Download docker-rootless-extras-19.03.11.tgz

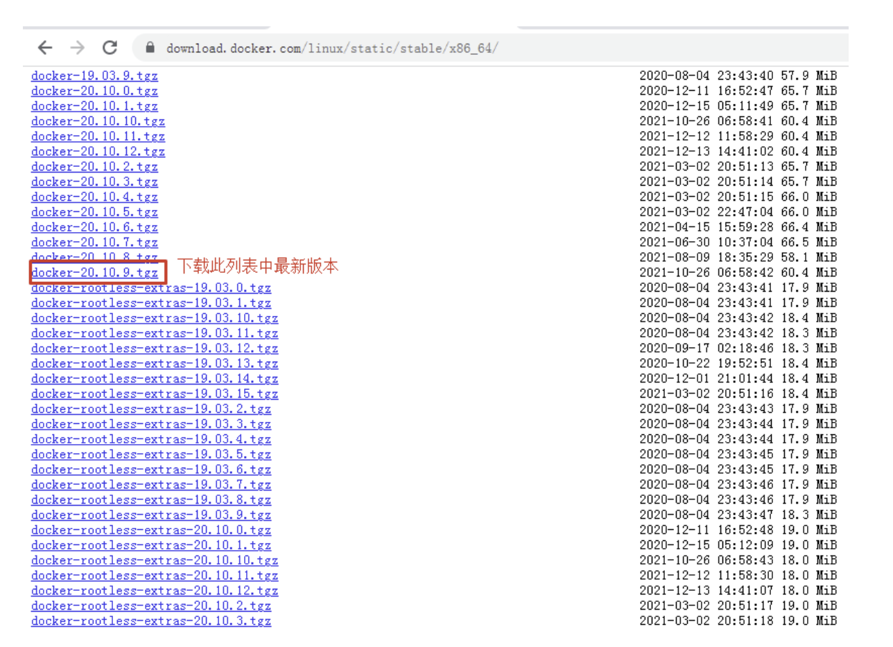[x=155, y=334]
